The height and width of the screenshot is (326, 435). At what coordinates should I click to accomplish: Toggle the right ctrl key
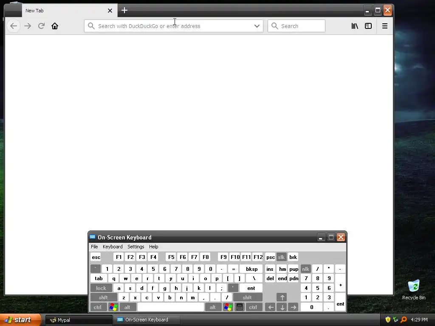click(253, 307)
